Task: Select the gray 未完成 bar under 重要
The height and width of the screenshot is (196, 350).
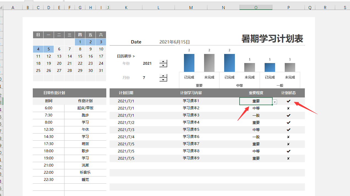Action: 209,63
